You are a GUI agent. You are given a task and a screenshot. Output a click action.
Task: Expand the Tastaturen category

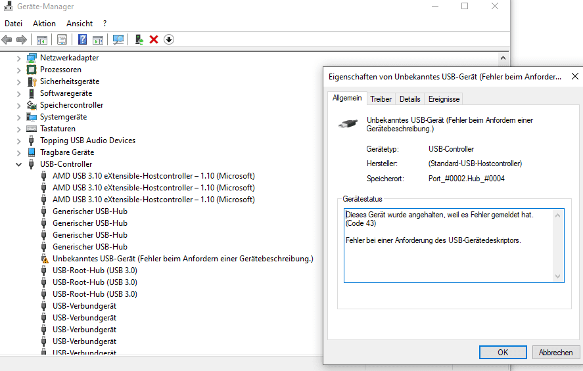[18, 129]
